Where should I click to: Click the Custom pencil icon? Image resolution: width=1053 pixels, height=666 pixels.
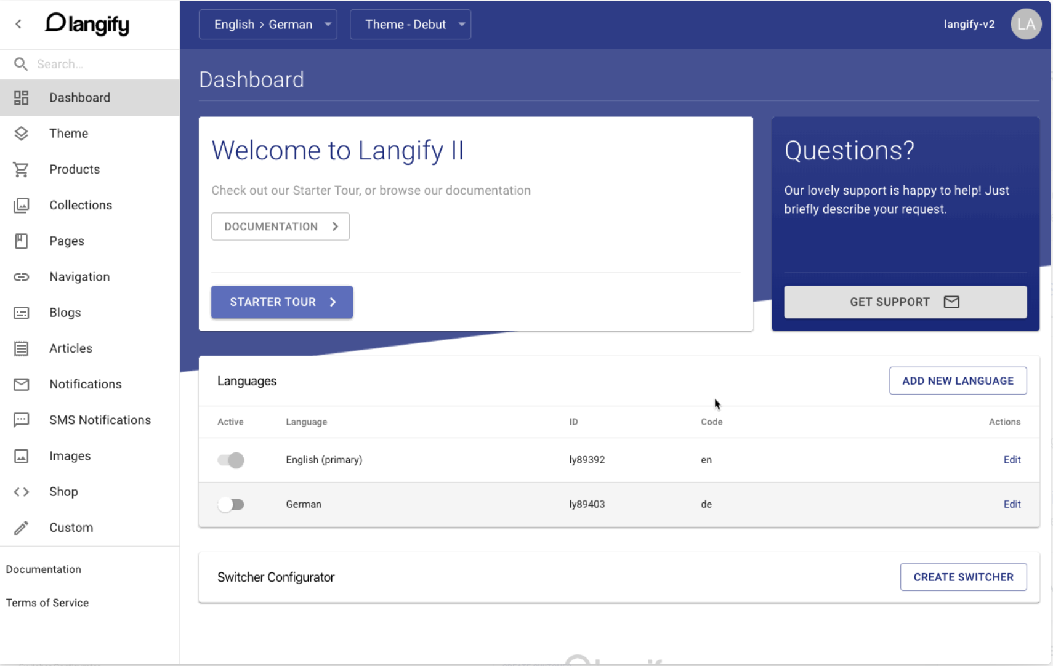(x=22, y=528)
